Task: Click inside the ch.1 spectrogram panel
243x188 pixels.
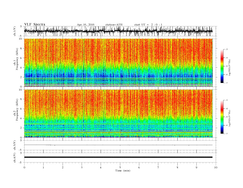Action: coord(118,63)
